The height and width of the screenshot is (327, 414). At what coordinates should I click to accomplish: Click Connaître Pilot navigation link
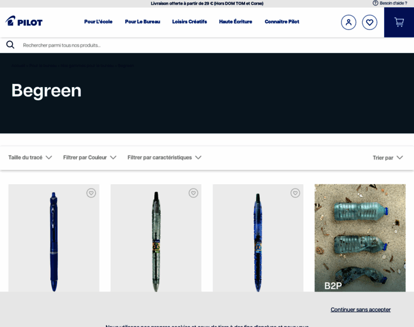[x=282, y=22]
